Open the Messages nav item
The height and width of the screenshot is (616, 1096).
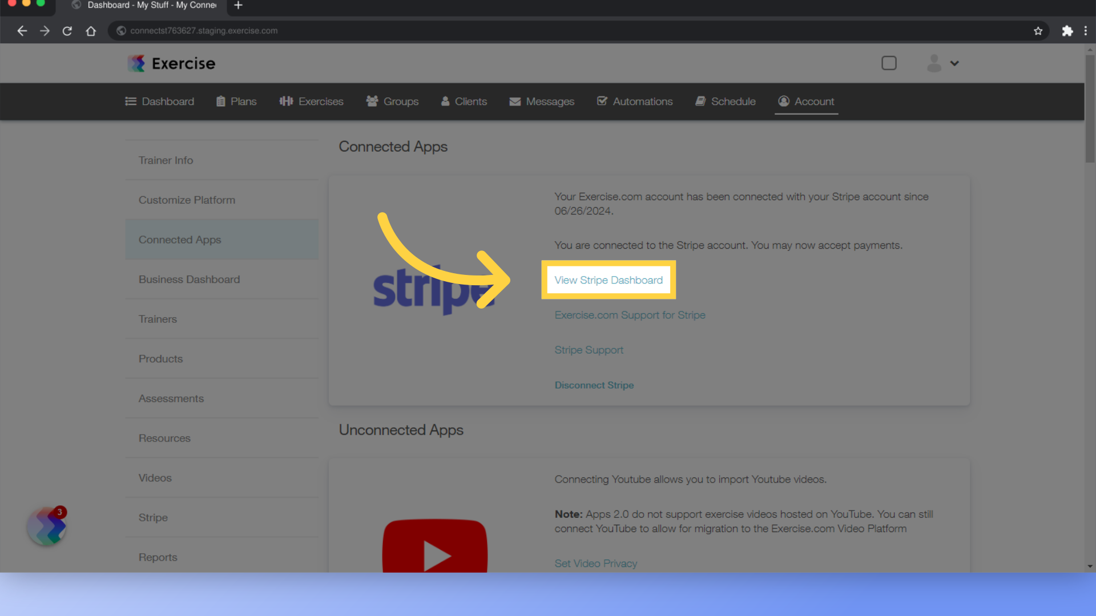coord(542,102)
